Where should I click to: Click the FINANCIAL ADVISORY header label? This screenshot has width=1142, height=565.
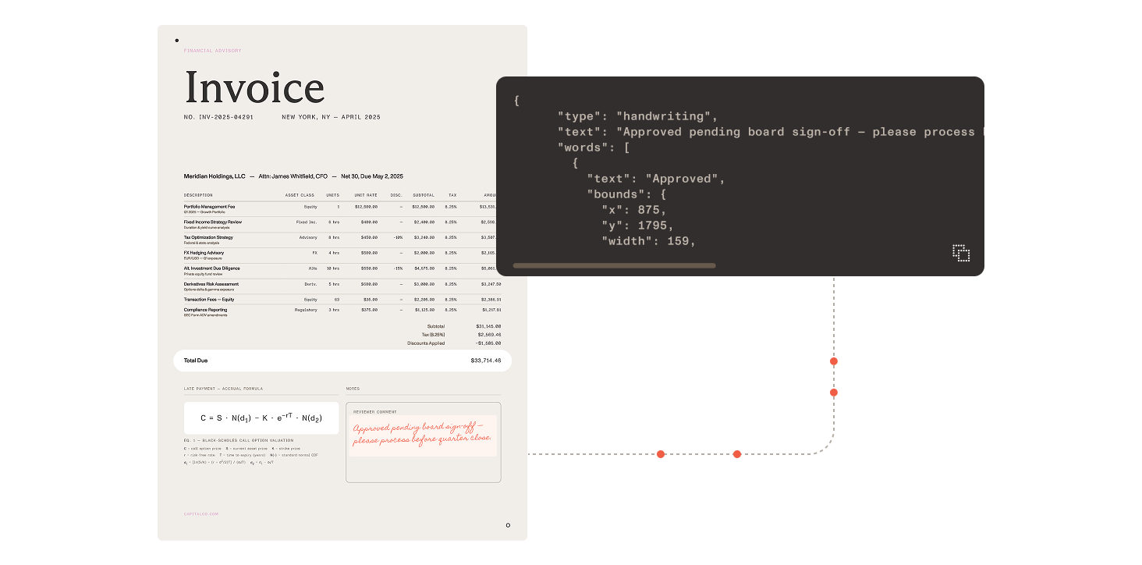pos(213,50)
